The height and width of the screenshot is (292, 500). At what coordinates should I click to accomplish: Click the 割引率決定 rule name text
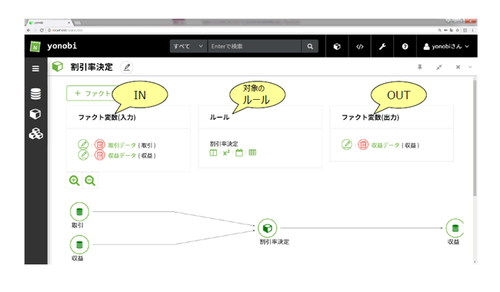pyautogui.click(x=224, y=144)
